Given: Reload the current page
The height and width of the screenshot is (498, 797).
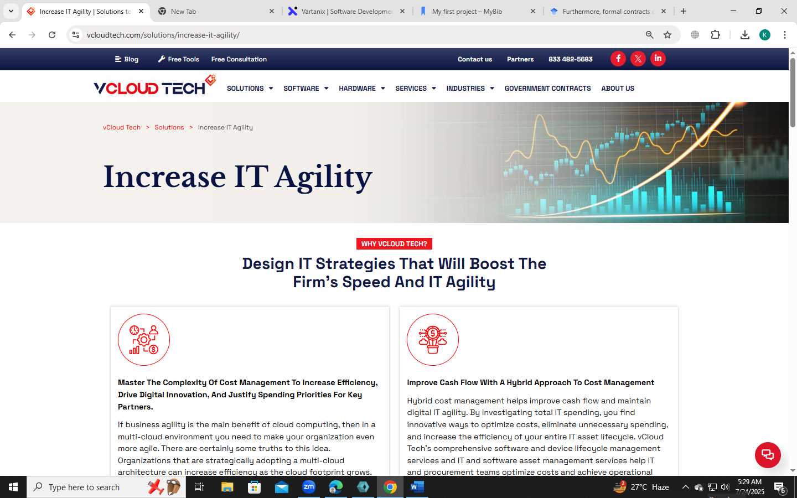Looking at the screenshot, I should coord(52,35).
